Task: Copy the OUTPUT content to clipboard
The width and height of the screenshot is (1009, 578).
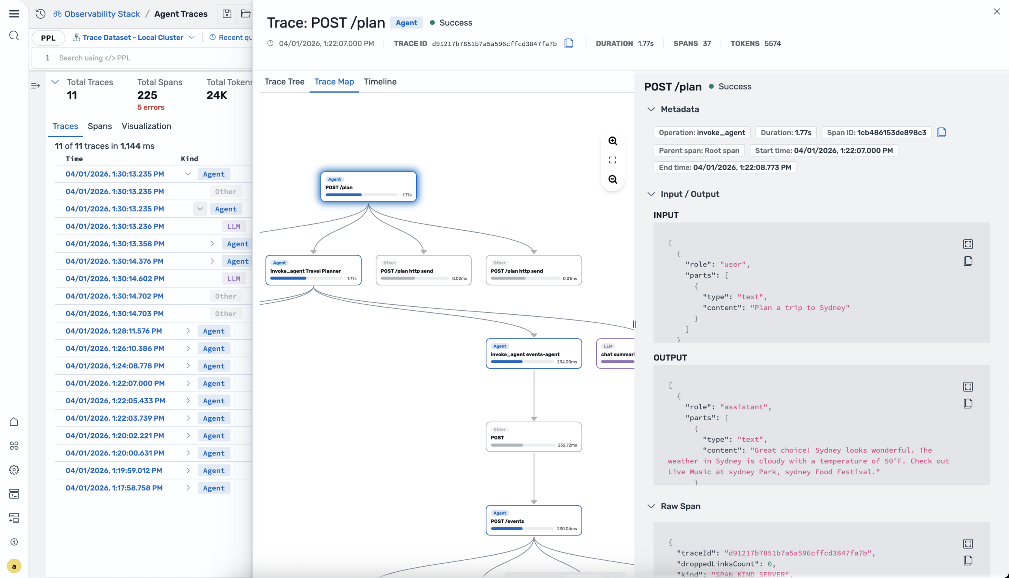Action: 968,404
